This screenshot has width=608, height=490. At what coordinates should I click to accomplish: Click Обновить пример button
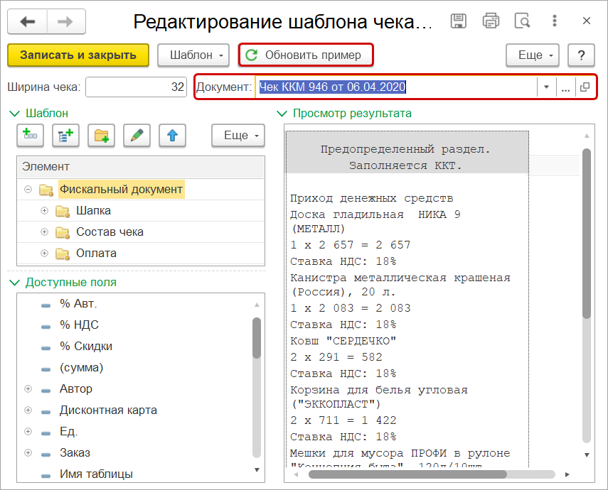[x=306, y=55]
